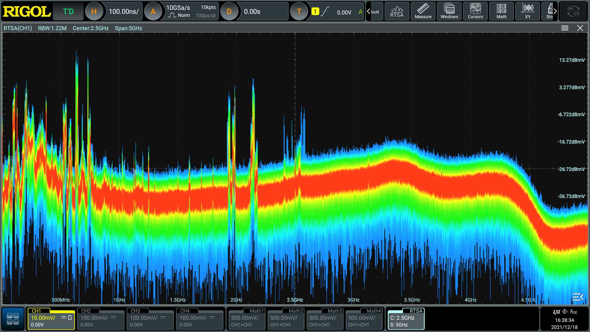The image size is (590, 332).
Task: Click the Rigol function navigation grid icon
Action: 13,319
